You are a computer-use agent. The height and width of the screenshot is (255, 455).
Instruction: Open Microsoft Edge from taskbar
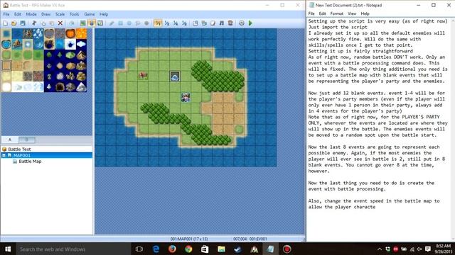pos(156,249)
